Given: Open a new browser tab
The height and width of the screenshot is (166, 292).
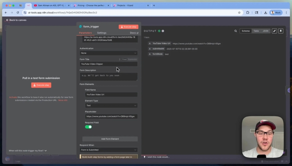Looking at the screenshot, I should coord(154,5).
